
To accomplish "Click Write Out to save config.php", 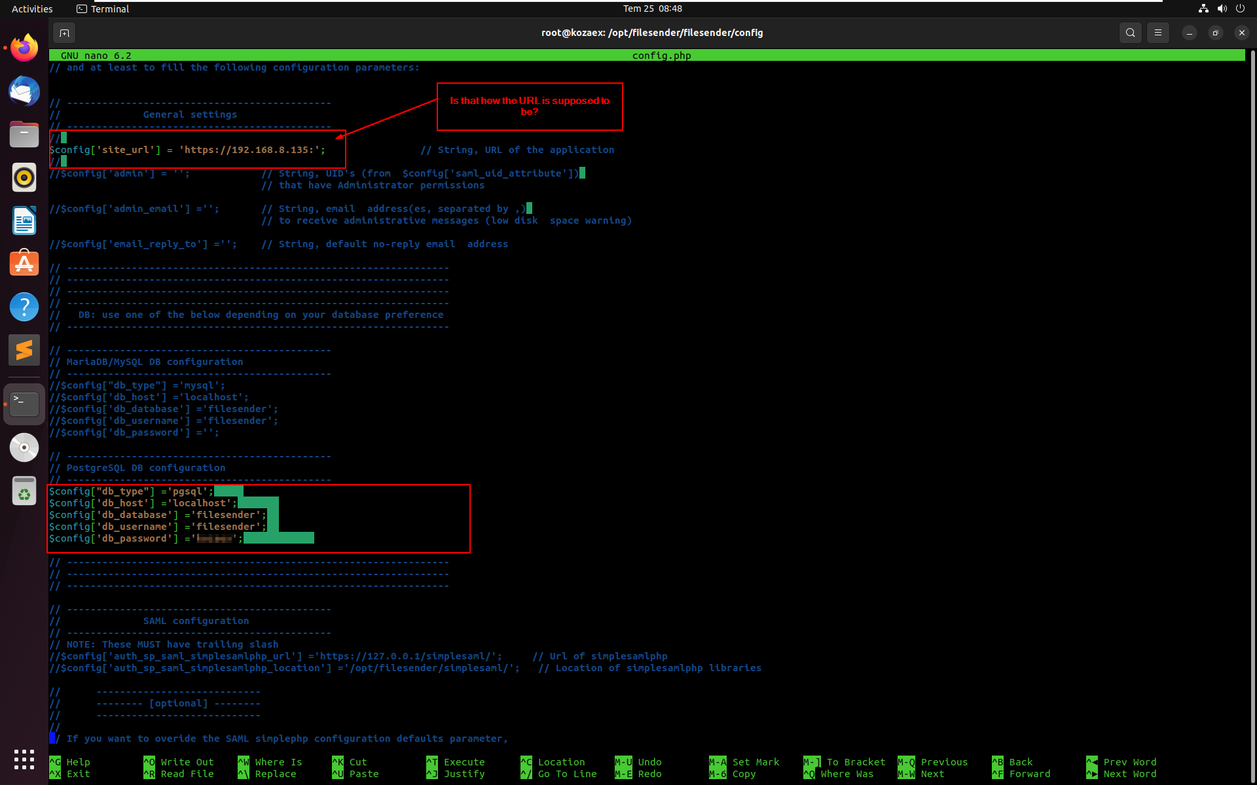I will pos(185,761).
